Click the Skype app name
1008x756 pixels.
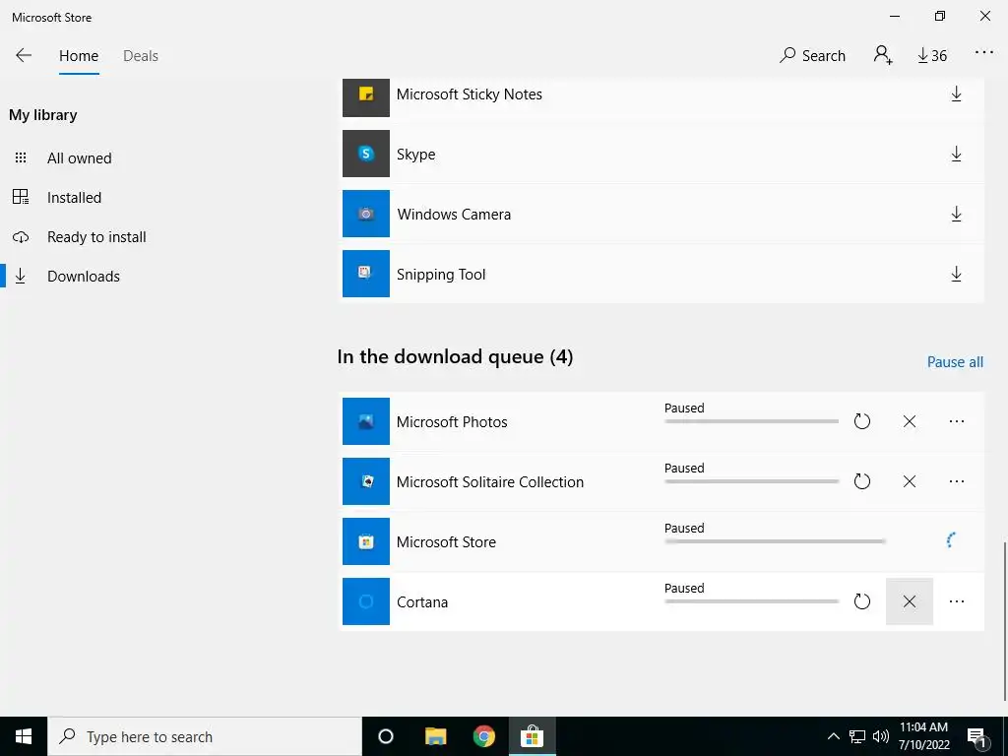(416, 155)
